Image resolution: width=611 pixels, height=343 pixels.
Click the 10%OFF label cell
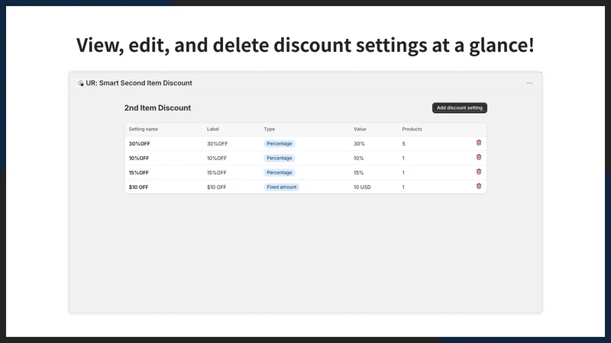tap(216, 159)
